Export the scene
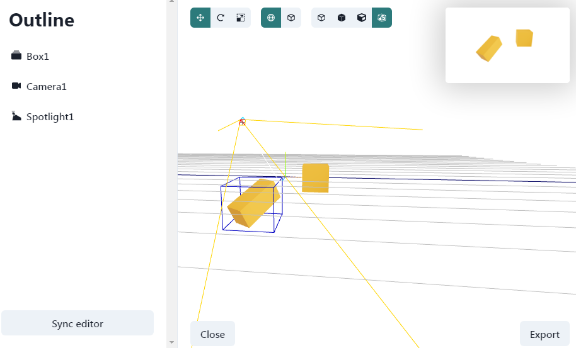 click(544, 334)
